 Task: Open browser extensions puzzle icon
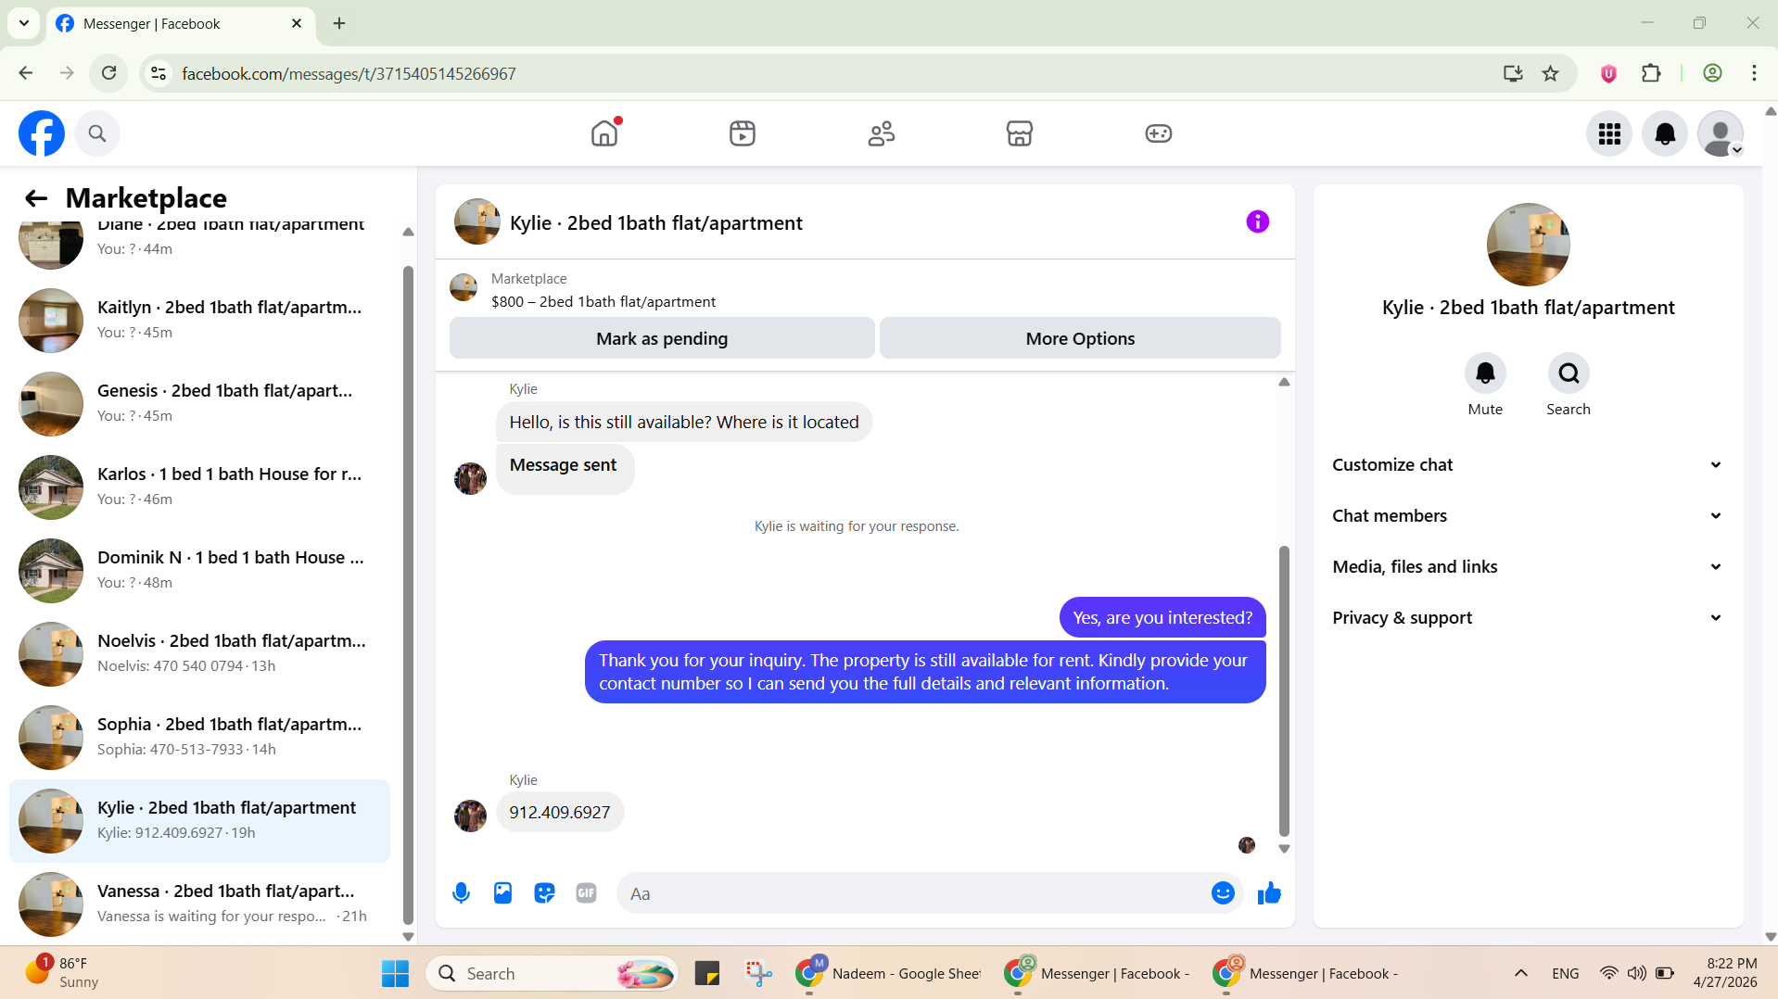[x=1651, y=73]
